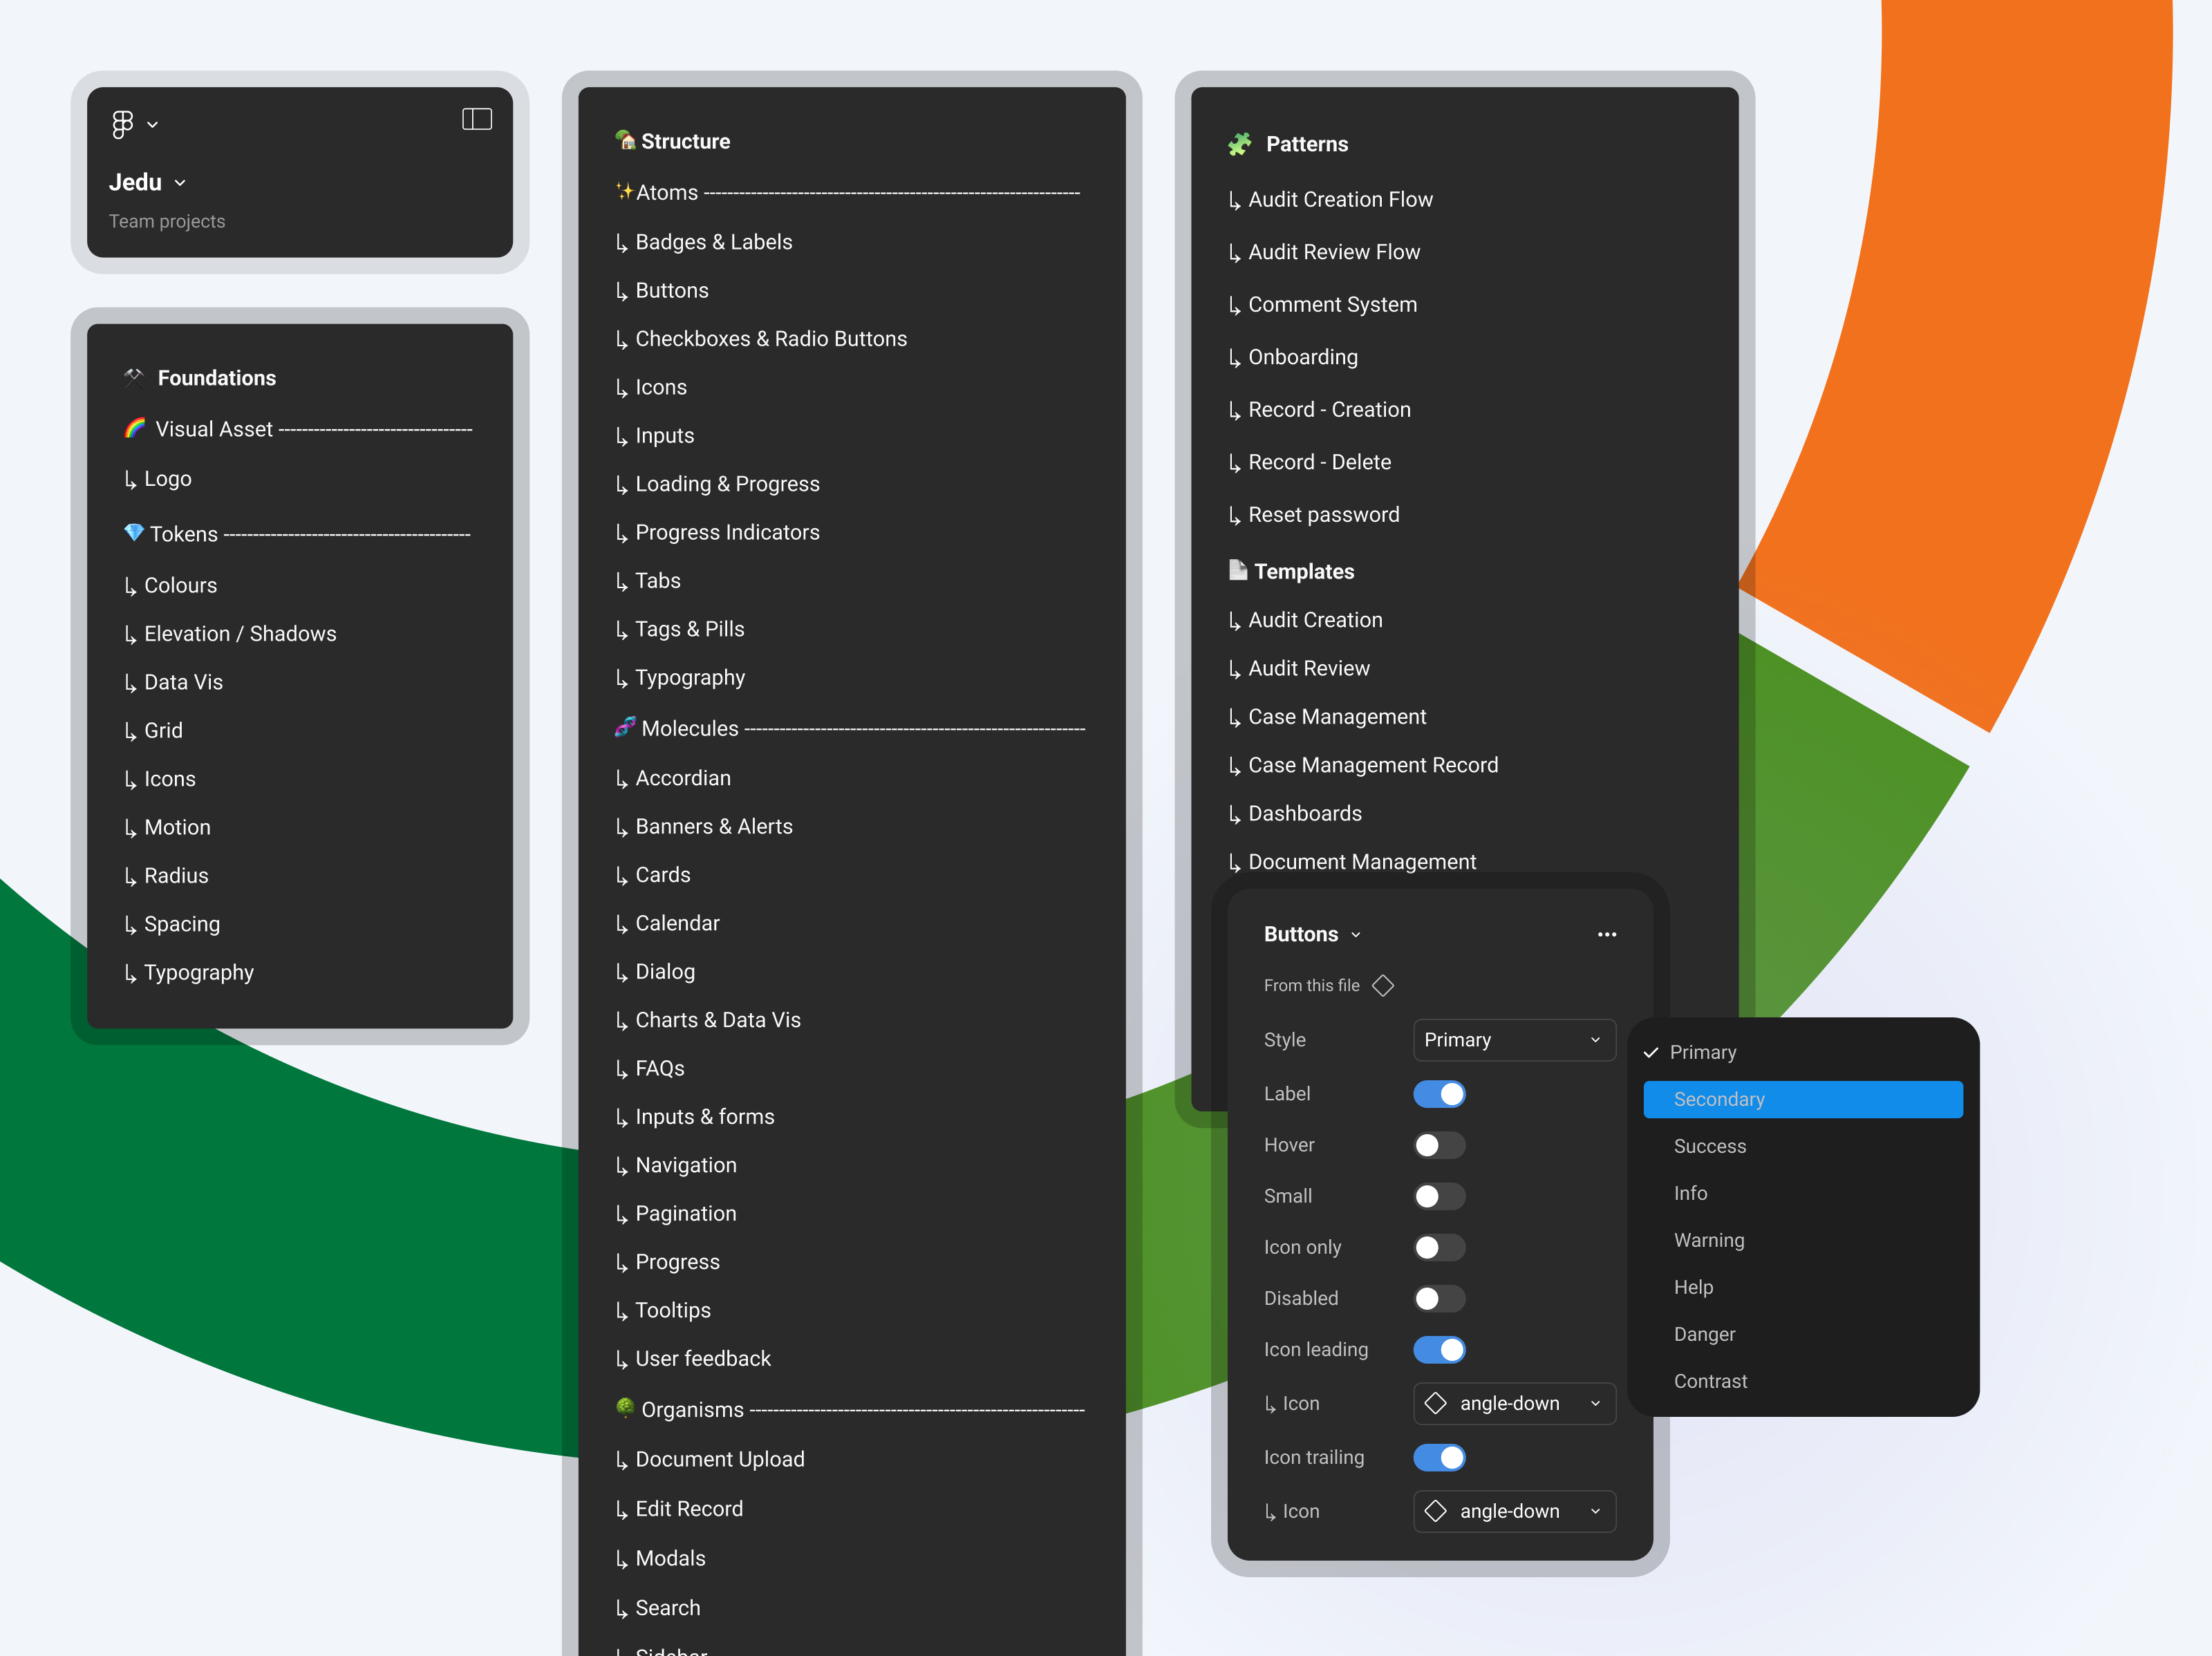Screen dimensions: 2212x1656
Task: Click the blue diamond Tokens icon
Action: (133, 532)
